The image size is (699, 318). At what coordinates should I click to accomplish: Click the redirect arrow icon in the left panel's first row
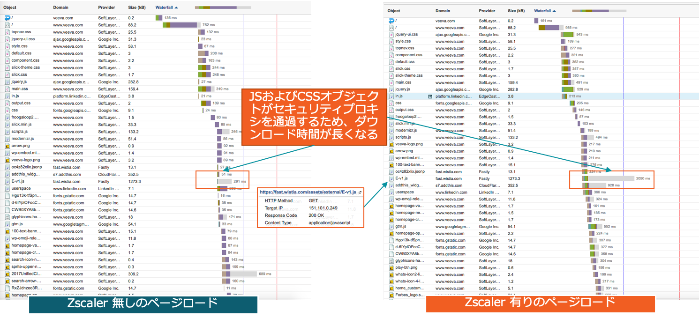(x=8, y=18)
